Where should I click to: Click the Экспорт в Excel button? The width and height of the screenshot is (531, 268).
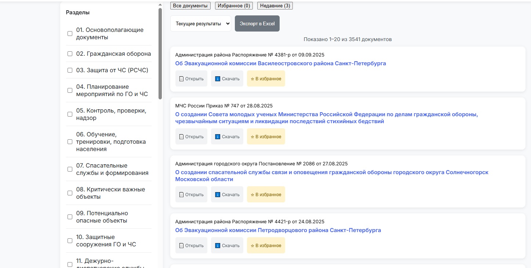click(257, 23)
